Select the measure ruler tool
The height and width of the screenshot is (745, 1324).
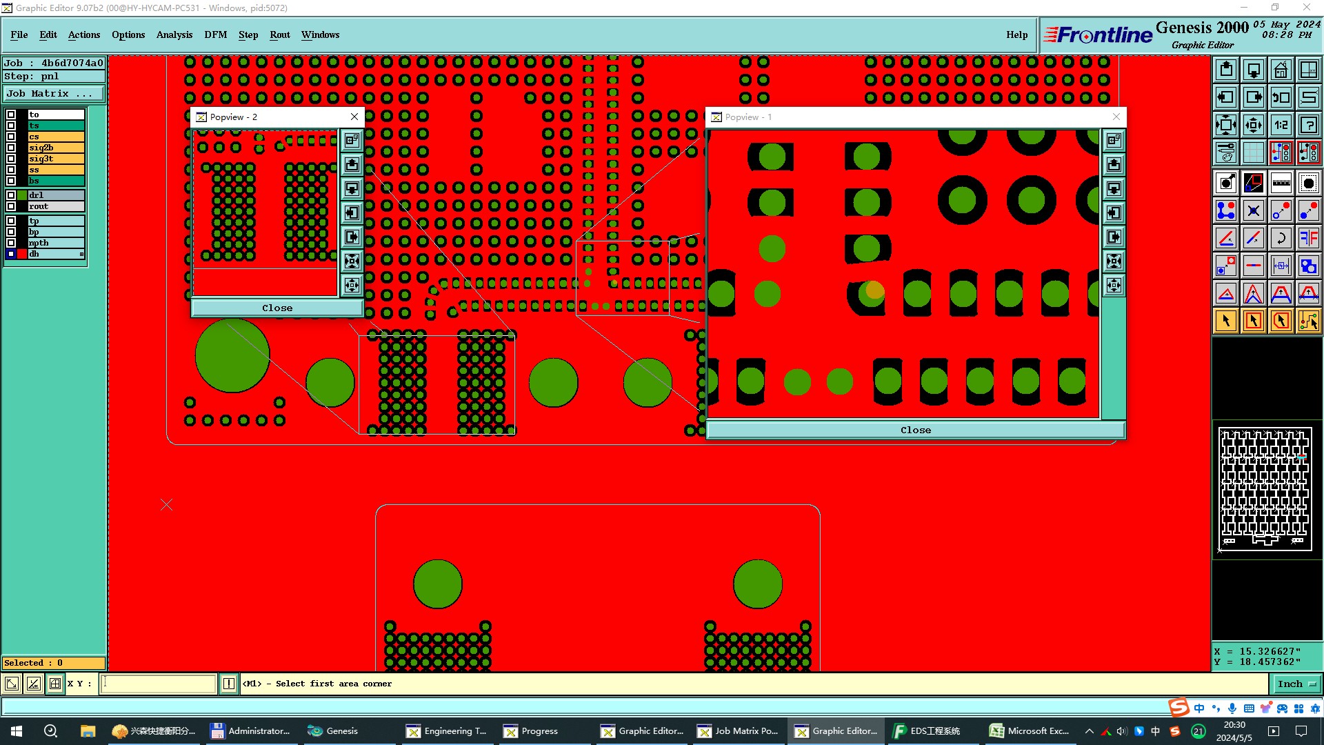coord(1281,183)
